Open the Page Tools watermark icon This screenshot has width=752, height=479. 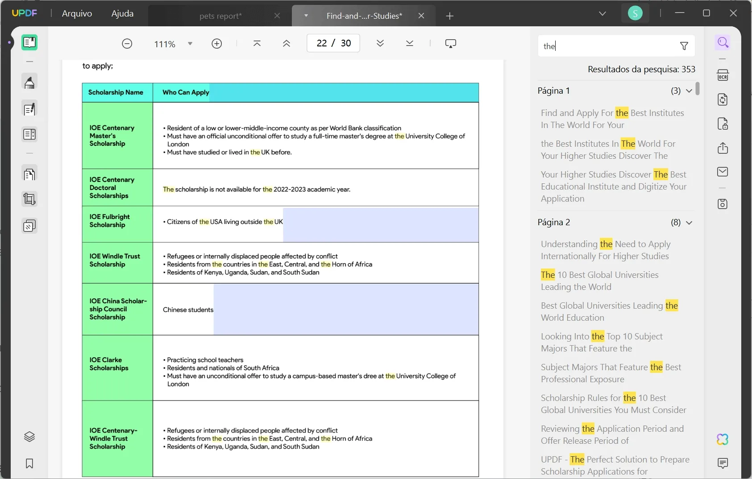29,226
